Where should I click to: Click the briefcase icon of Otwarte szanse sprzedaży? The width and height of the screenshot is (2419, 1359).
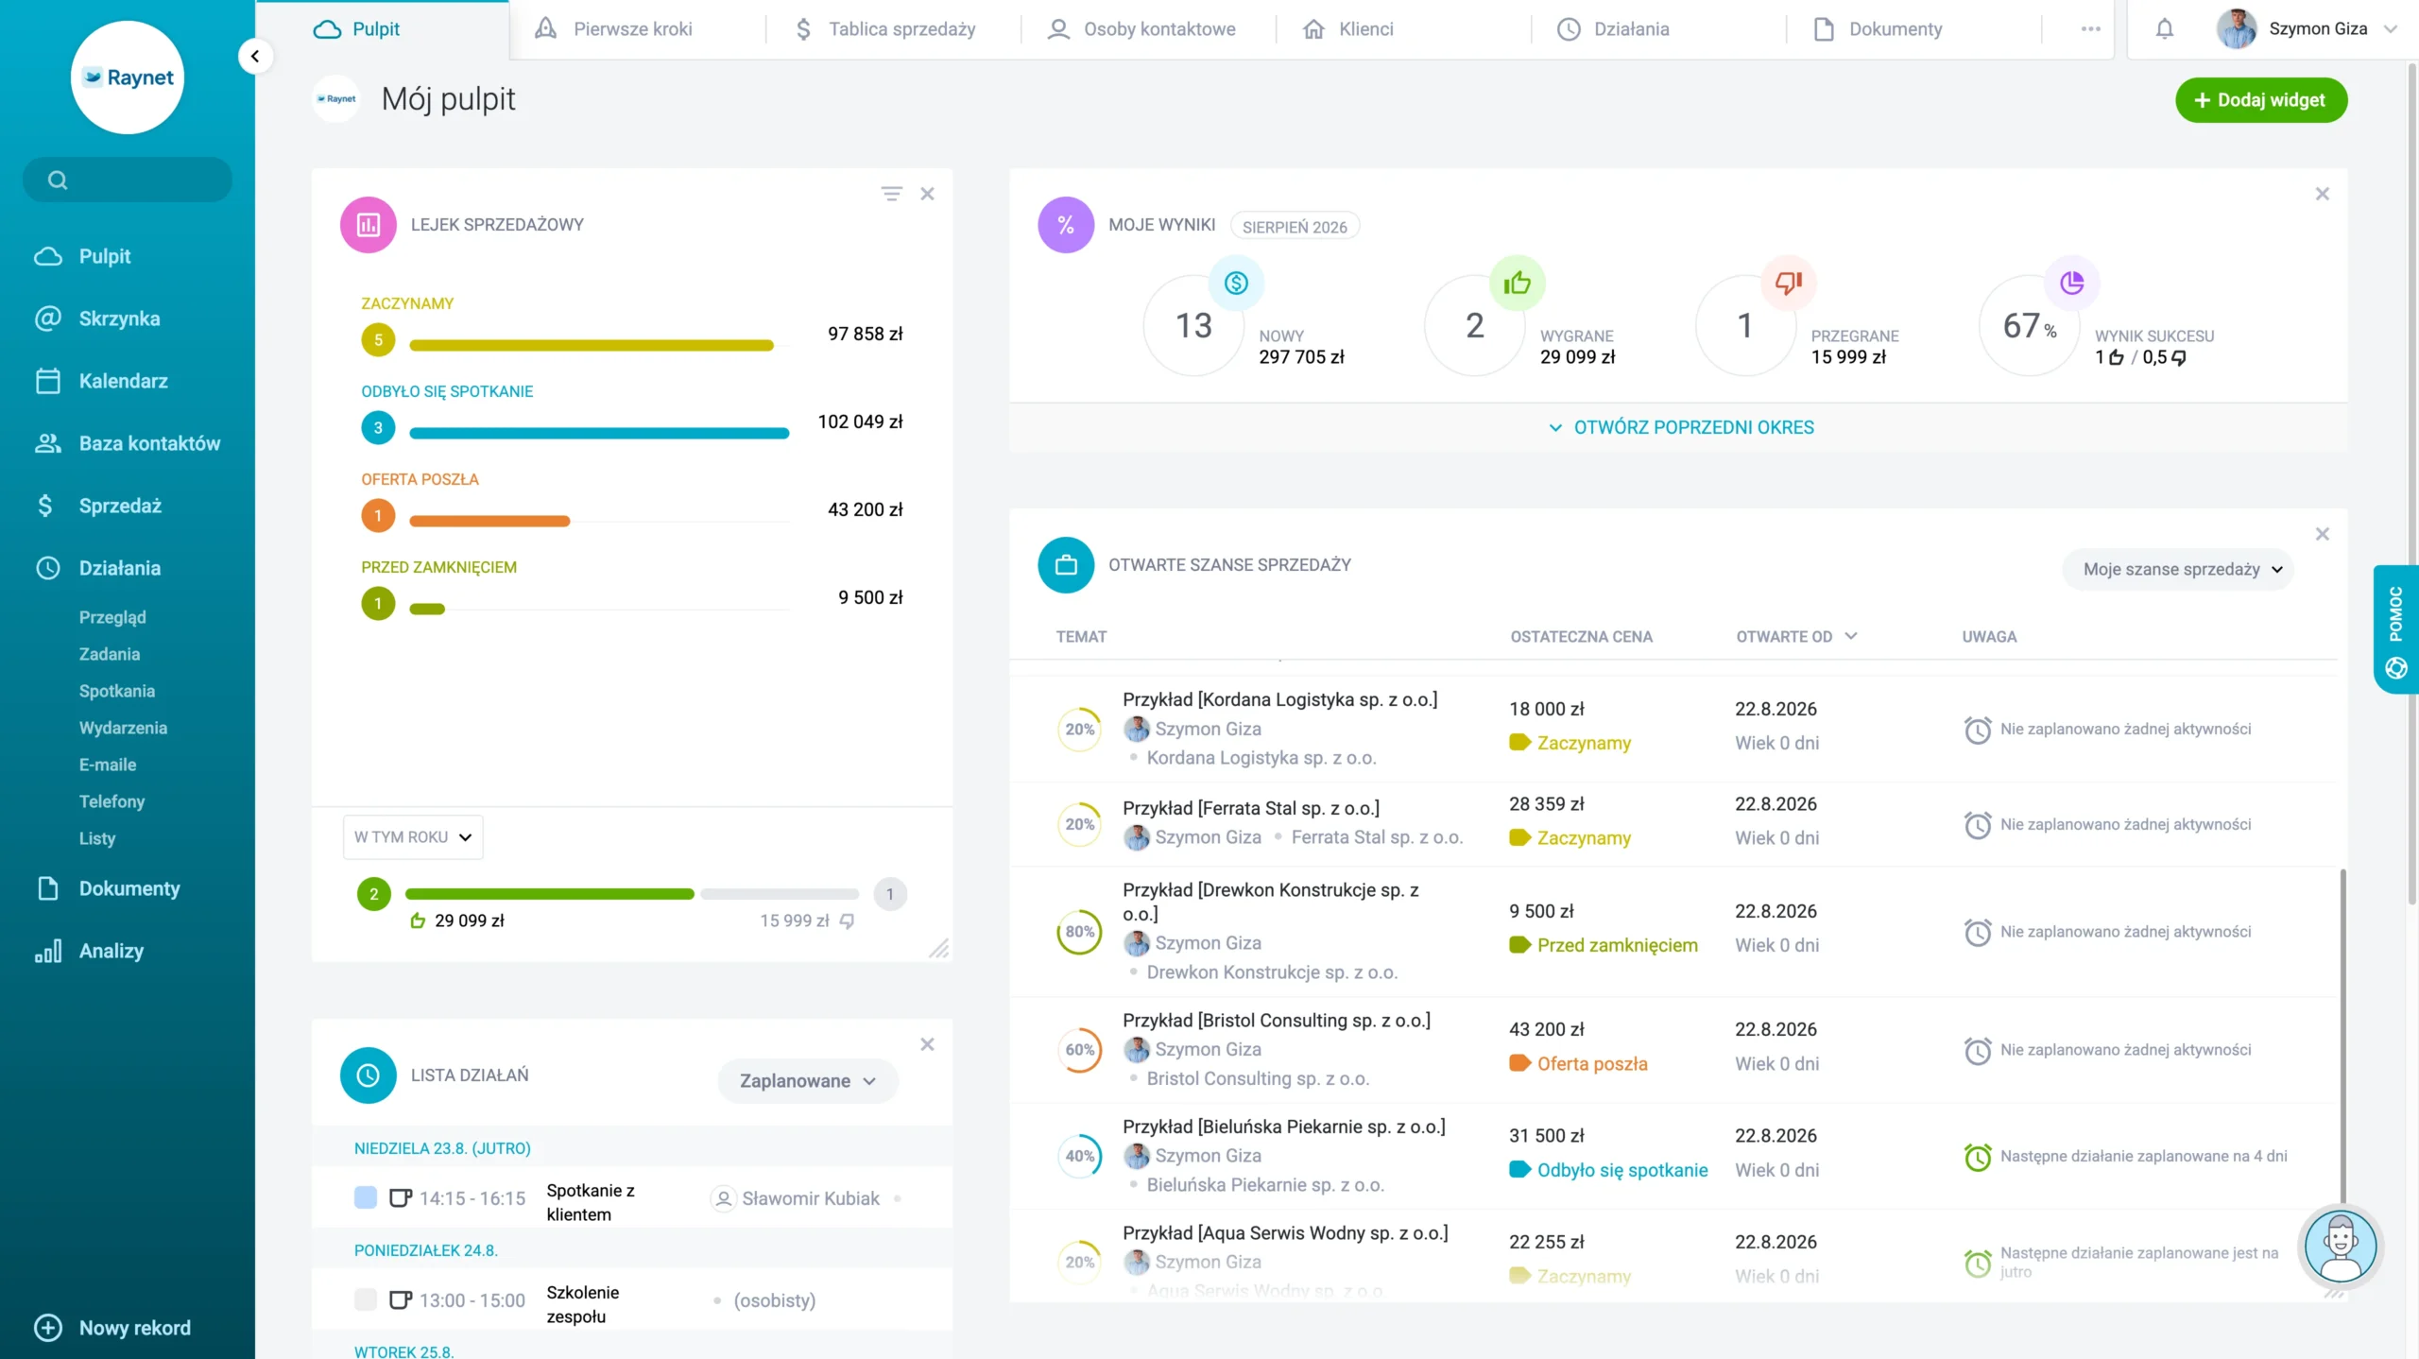point(1066,565)
